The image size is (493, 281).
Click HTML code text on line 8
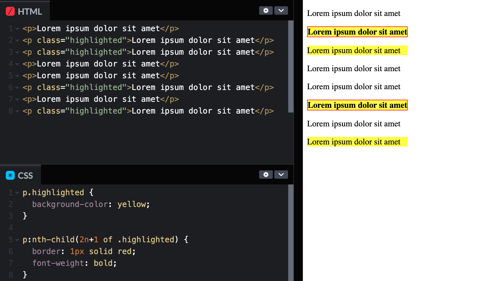[x=148, y=111]
